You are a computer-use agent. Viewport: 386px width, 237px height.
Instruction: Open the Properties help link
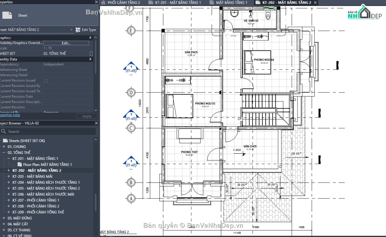(x=10, y=114)
